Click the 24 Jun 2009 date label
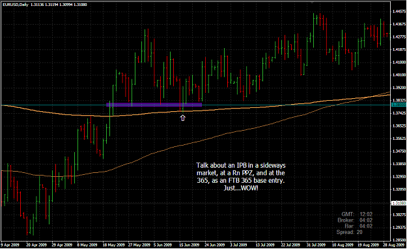 (215, 245)
